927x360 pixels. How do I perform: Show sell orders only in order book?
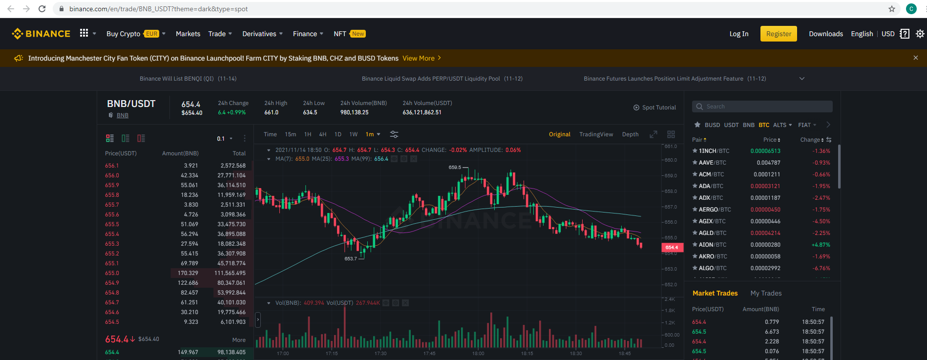[141, 138]
